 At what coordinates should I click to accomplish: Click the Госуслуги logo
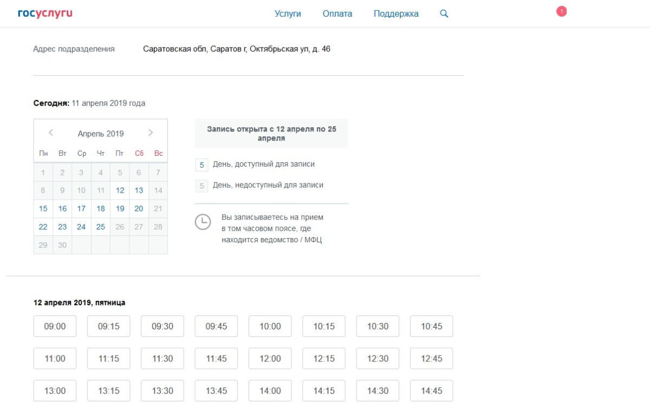click(x=45, y=14)
